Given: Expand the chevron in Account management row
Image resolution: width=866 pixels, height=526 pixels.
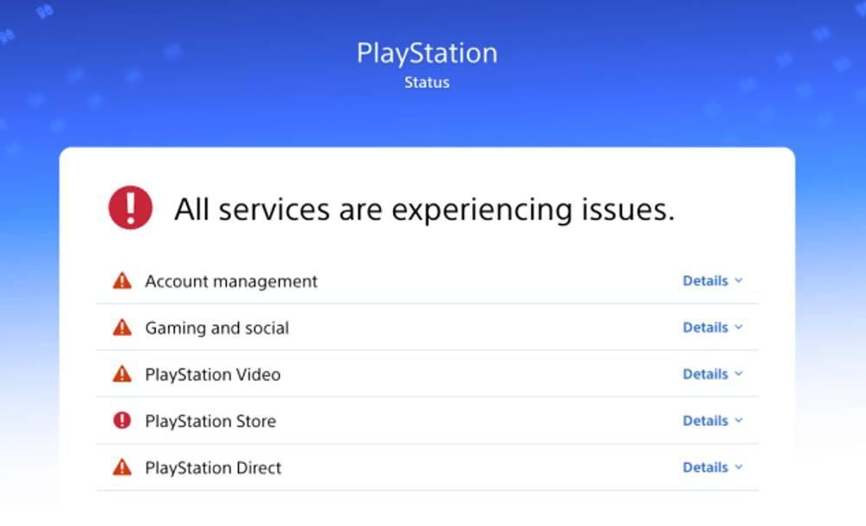Looking at the screenshot, I should click(x=739, y=281).
